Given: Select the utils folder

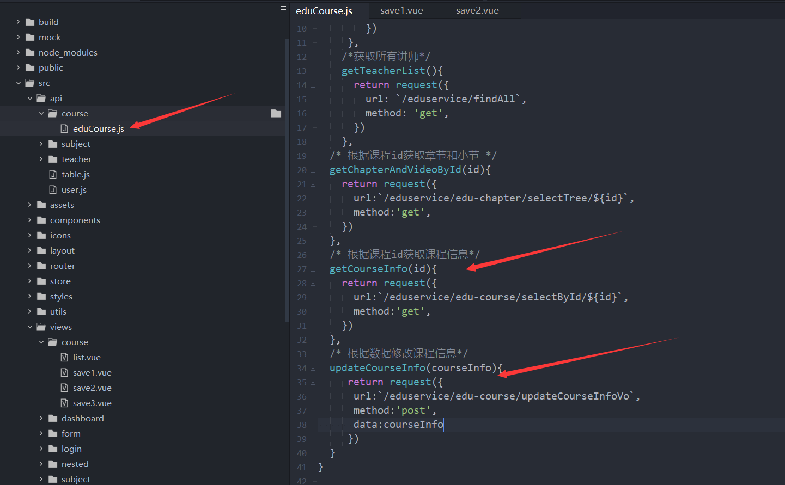Looking at the screenshot, I should [58, 312].
